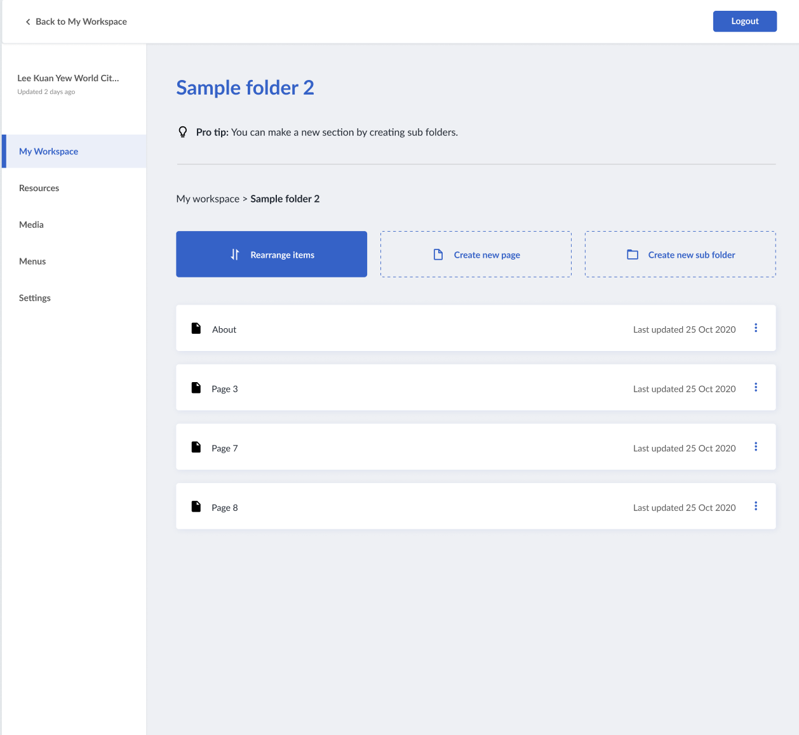The width and height of the screenshot is (799, 735).
Task: Open the three-dot menu for About
Action: point(756,328)
